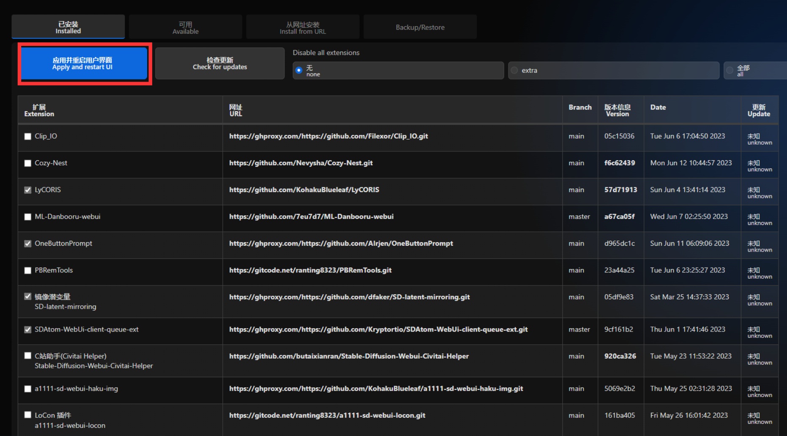Open the Backup/Restore tab
This screenshot has height=436, width=787.
420,27
